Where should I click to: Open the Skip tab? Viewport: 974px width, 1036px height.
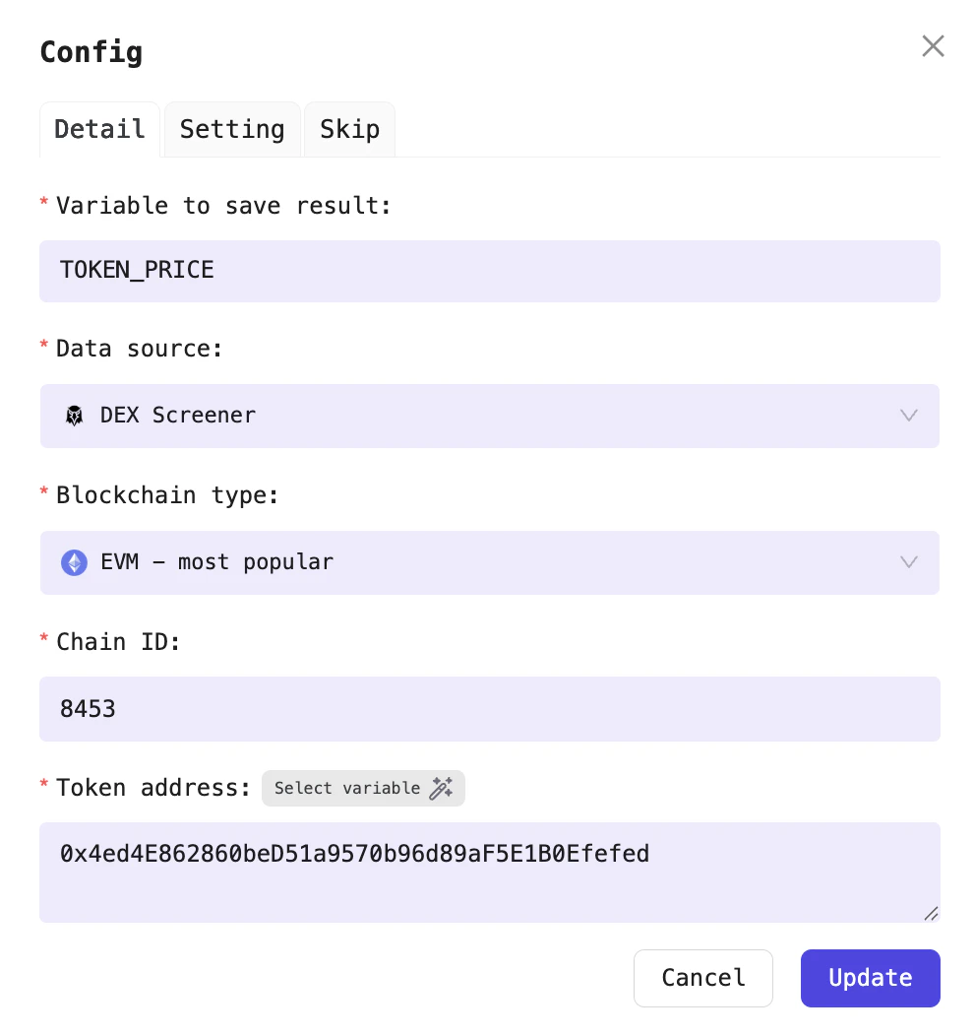[349, 129]
